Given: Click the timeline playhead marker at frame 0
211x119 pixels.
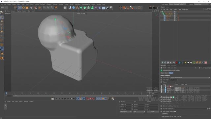Looking at the screenshot, I should point(6,93).
